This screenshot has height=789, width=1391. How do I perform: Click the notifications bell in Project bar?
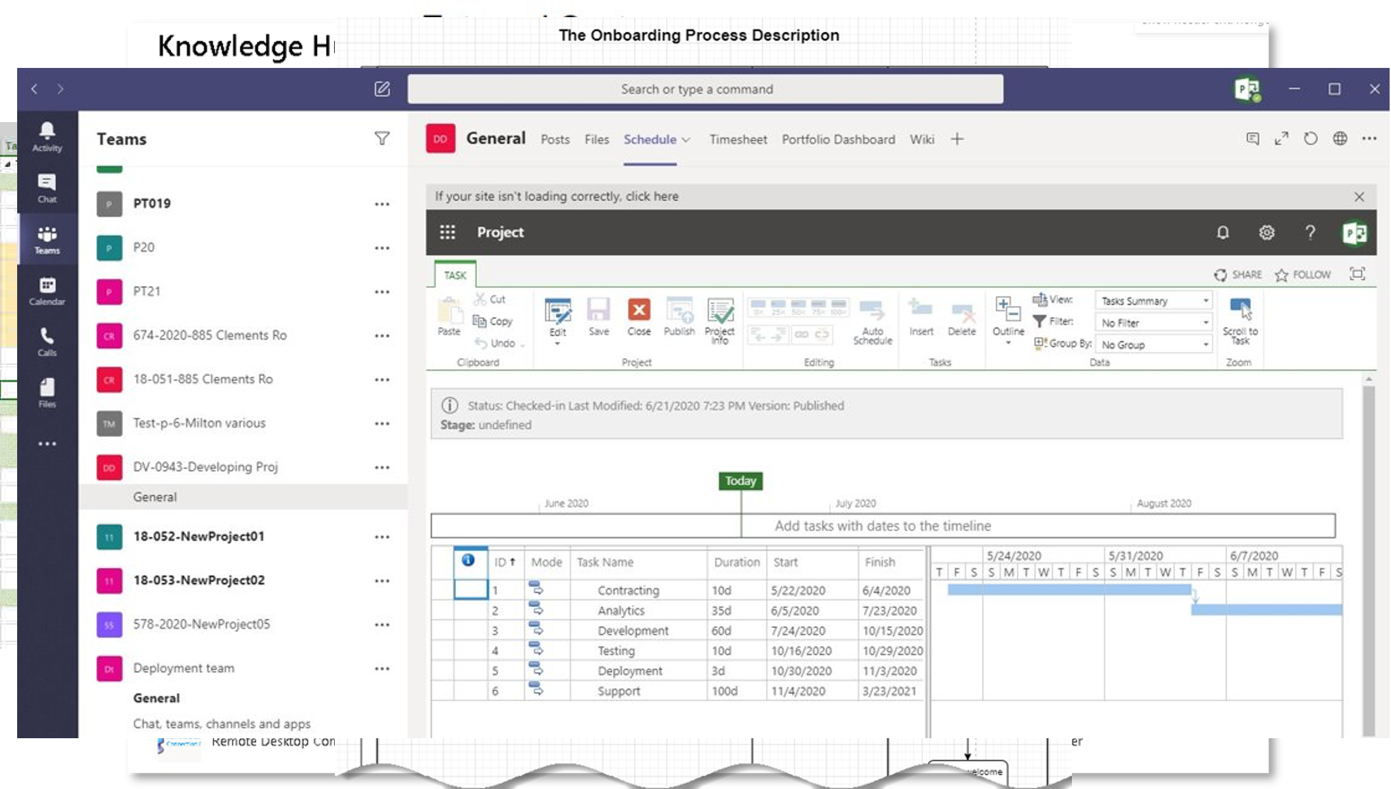click(1222, 233)
